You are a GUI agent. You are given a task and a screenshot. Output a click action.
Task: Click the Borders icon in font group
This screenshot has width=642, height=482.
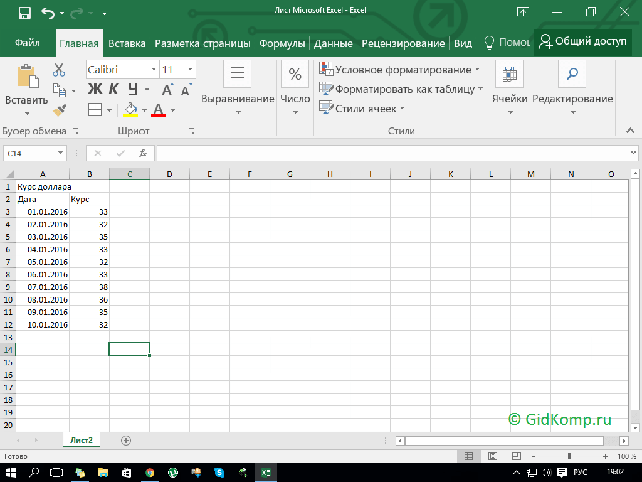[x=95, y=110]
